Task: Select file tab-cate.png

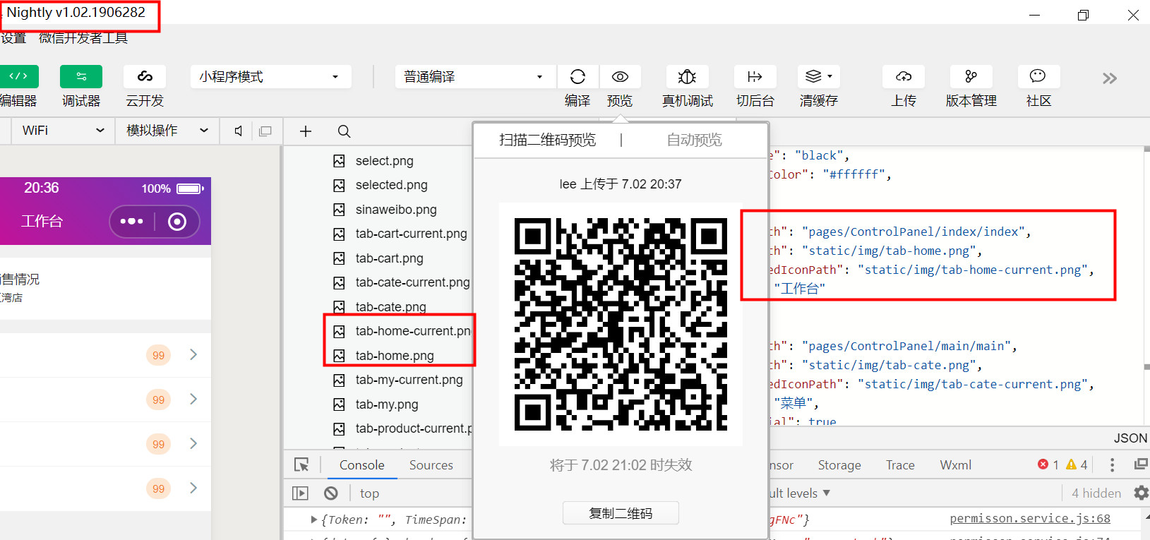Action: (390, 307)
